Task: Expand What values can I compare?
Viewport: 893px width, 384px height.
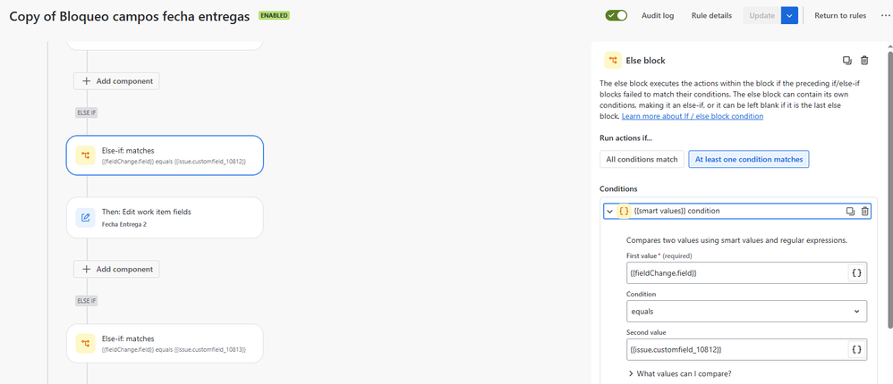Action: point(680,374)
